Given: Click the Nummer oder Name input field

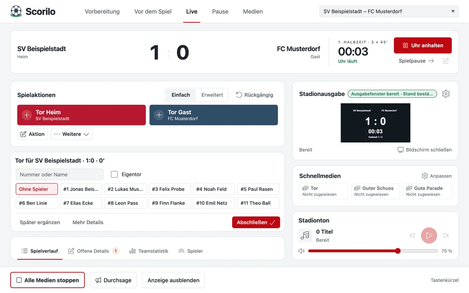Looking at the screenshot, I should [x=60, y=174].
